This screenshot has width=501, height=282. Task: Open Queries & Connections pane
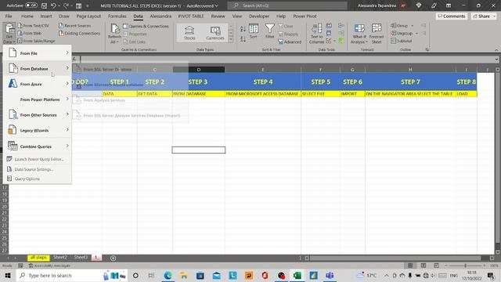click(x=146, y=26)
